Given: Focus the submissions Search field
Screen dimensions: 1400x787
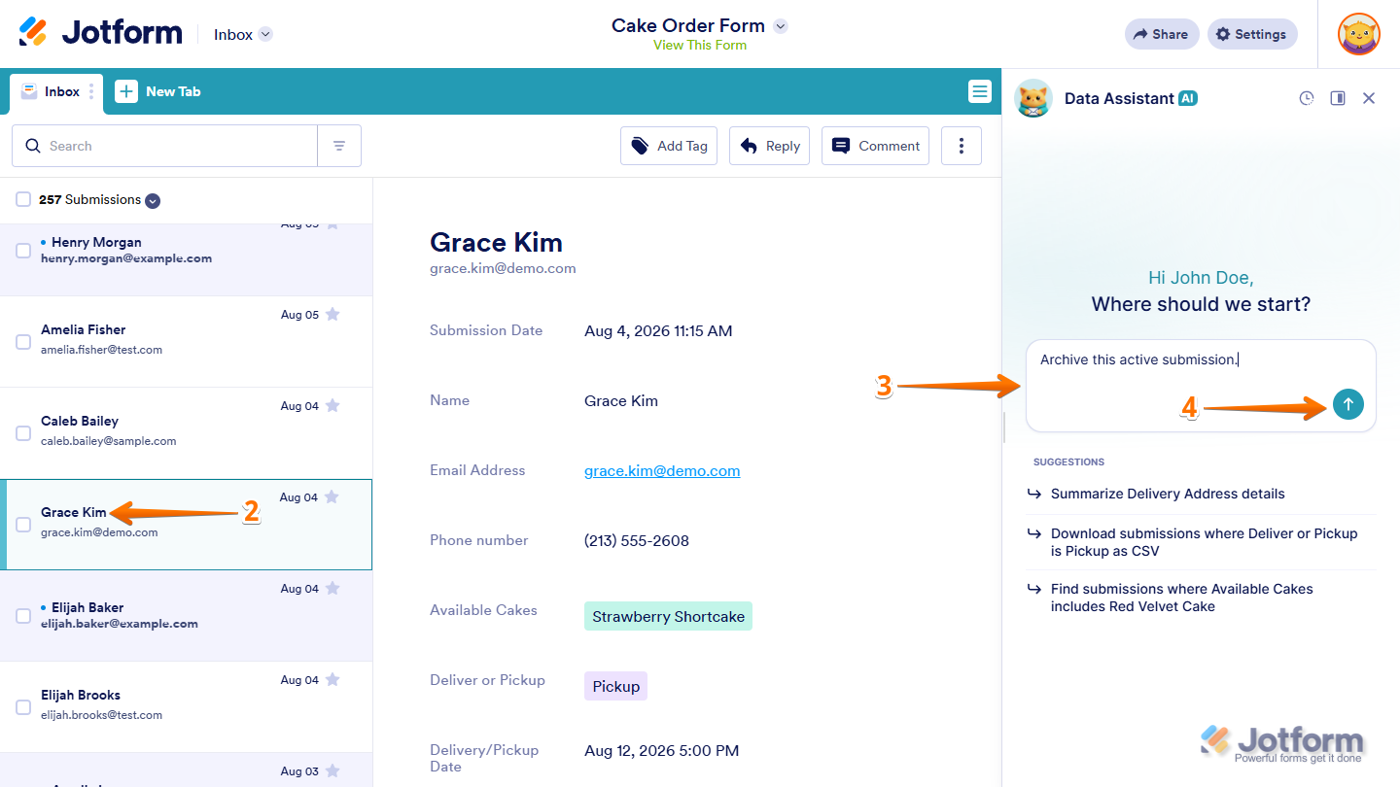Looking at the screenshot, I should [164, 146].
